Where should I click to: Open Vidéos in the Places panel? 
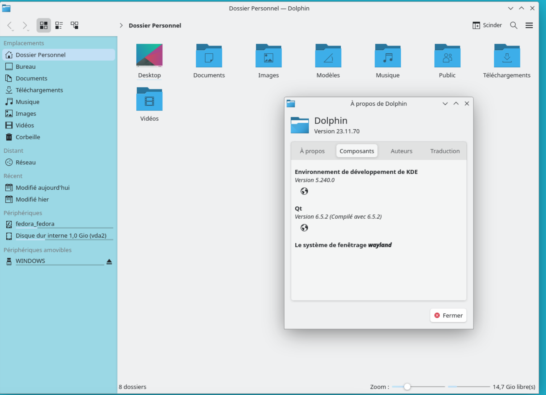pyautogui.click(x=59, y=125)
